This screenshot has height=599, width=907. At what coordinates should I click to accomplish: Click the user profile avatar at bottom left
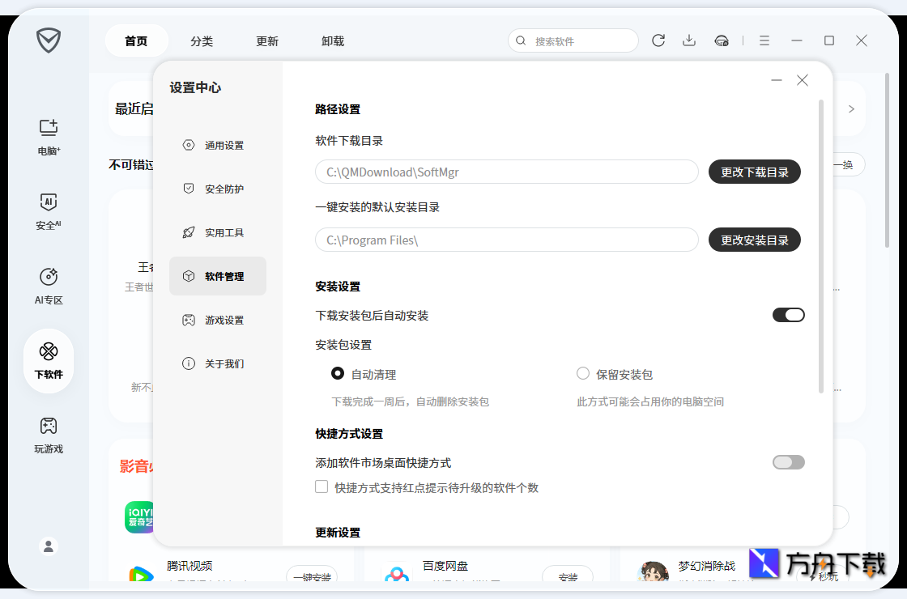point(48,546)
